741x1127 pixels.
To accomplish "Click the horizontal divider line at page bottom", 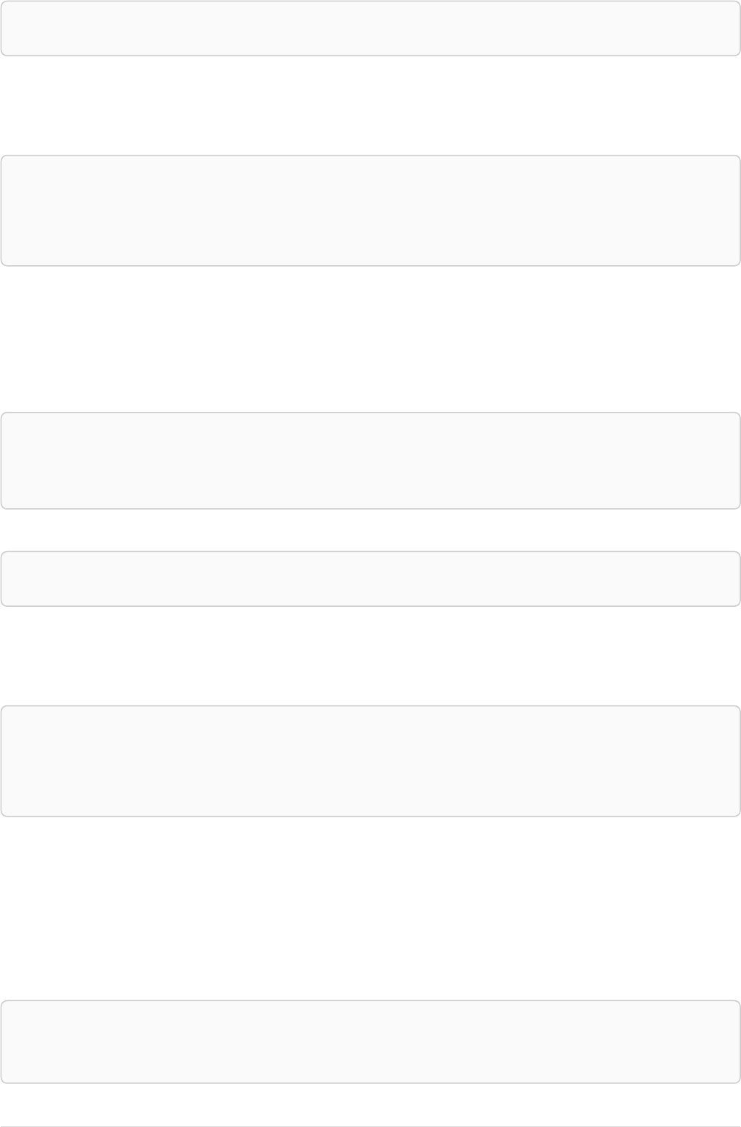I will pos(370,1126).
